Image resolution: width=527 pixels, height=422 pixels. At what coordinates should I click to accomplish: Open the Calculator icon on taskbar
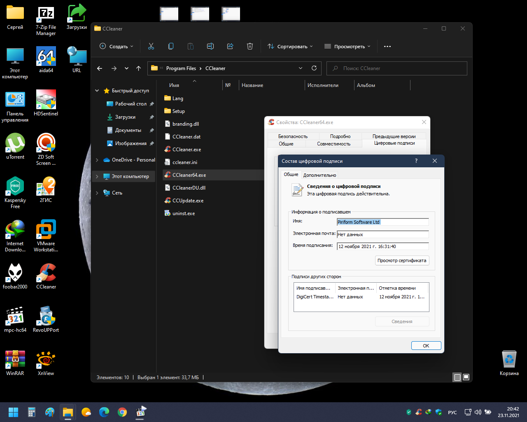pyautogui.click(x=32, y=412)
